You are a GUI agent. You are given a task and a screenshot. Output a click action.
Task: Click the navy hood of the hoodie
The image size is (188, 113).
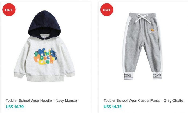(45, 24)
